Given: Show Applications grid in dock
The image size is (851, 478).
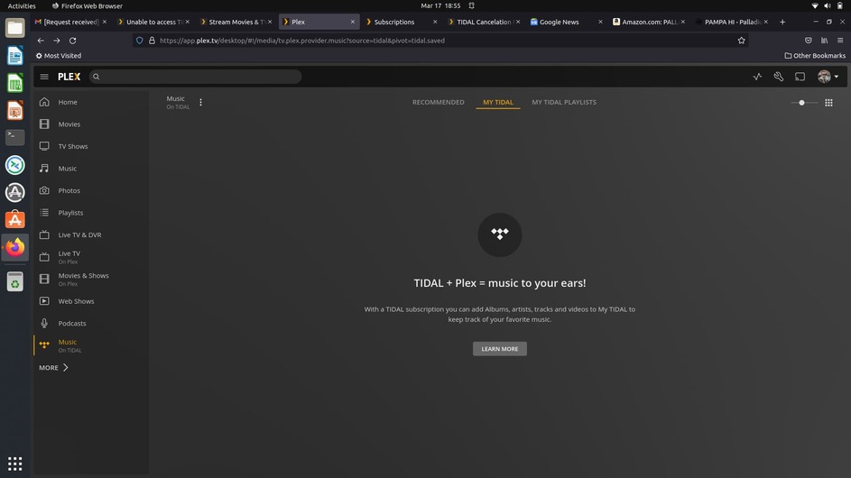Looking at the screenshot, I should pyautogui.click(x=15, y=464).
